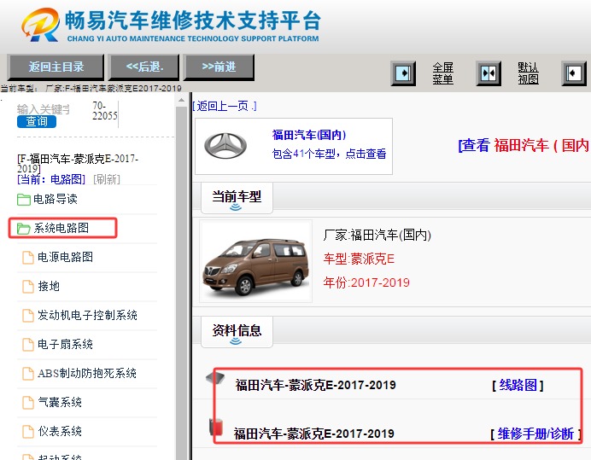Click the page icon beside 接地

point(28,286)
